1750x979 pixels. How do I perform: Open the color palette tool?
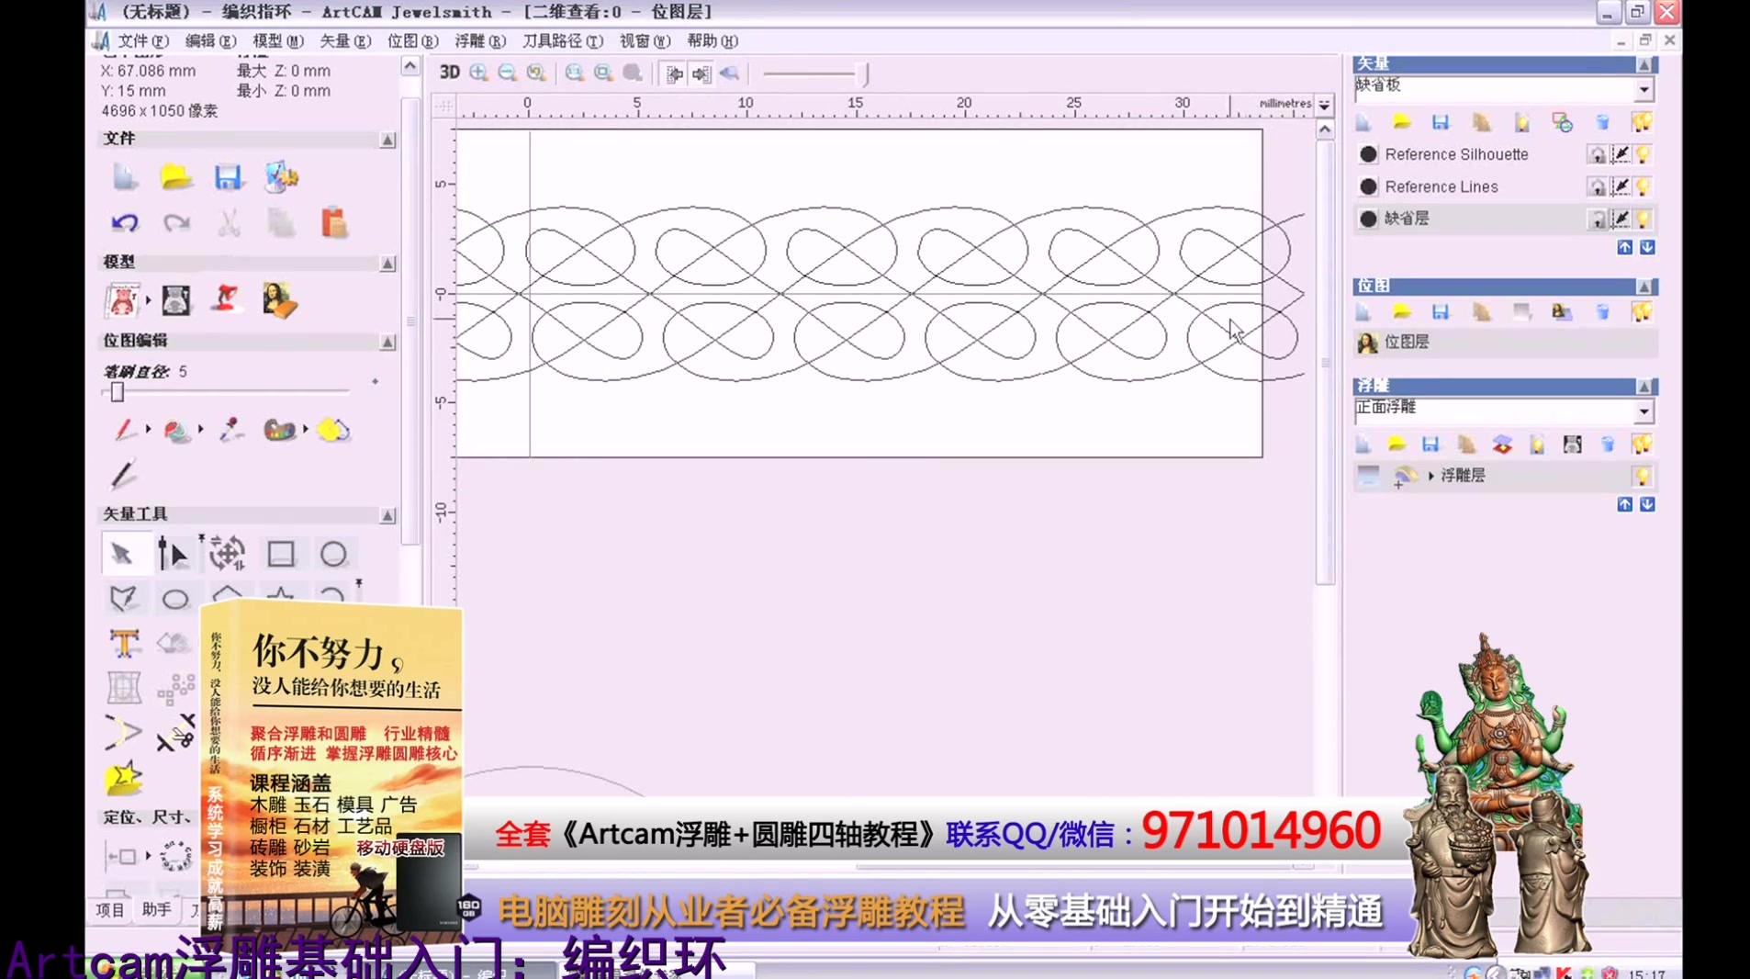coord(280,429)
